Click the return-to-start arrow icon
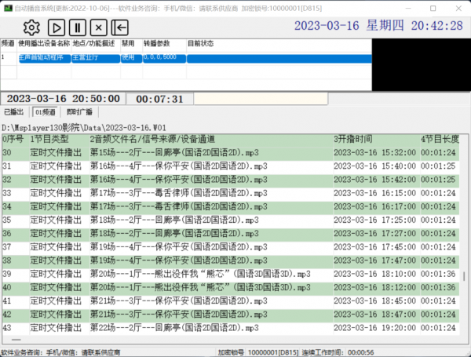The width and height of the screenshot is (471, 357). pyautogui.click(x=121, y=27)
